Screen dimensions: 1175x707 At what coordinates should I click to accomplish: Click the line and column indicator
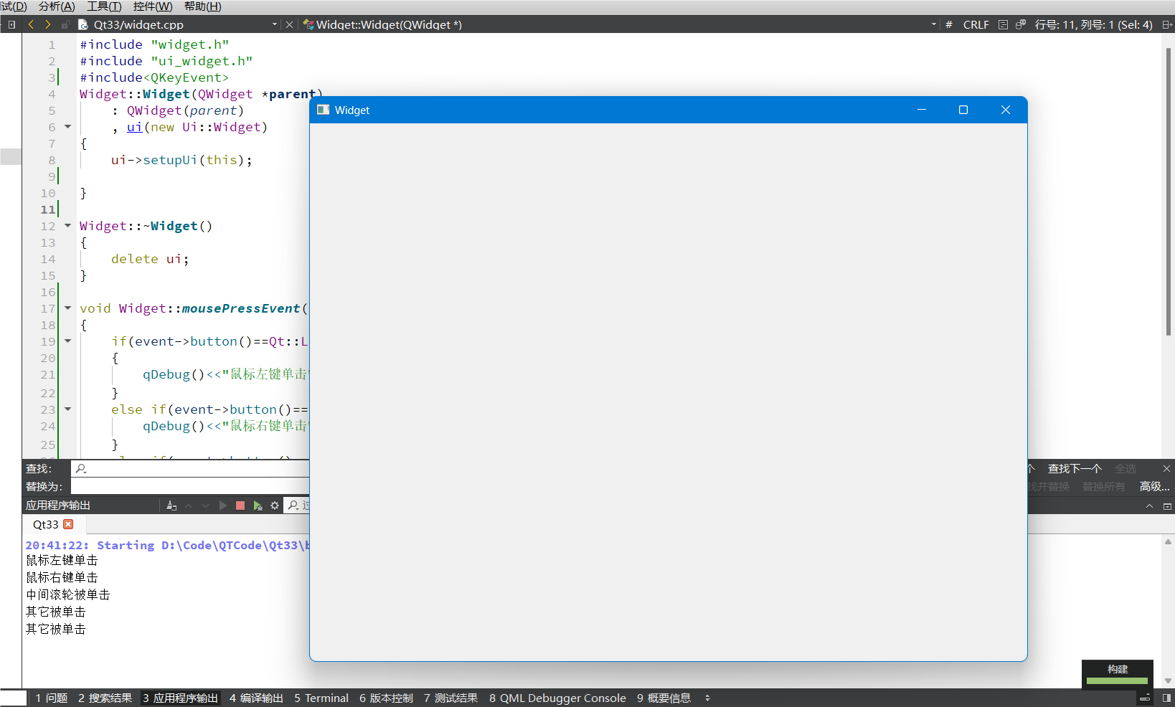click(x=1093, y=24)
